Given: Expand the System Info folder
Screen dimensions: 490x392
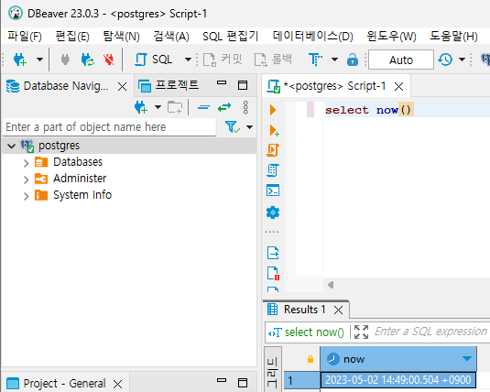Looking at the screenshot, I should (x=26, y=196).
